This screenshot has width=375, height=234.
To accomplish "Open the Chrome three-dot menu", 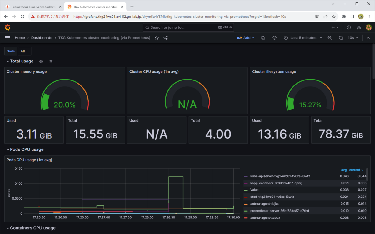I will [x=369, y=17].
